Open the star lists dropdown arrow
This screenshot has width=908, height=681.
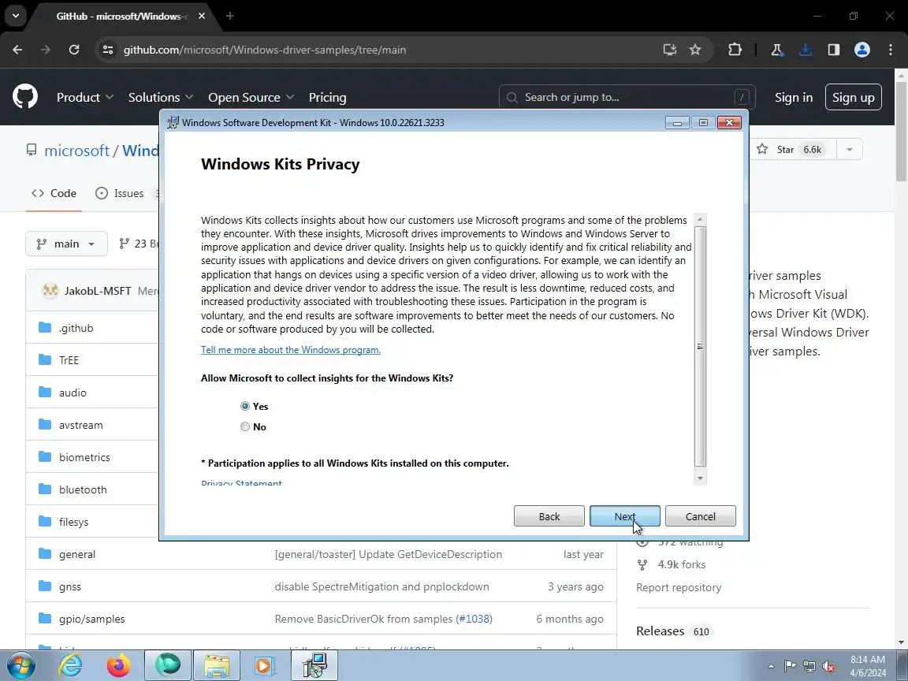click(x=849, y=150)
